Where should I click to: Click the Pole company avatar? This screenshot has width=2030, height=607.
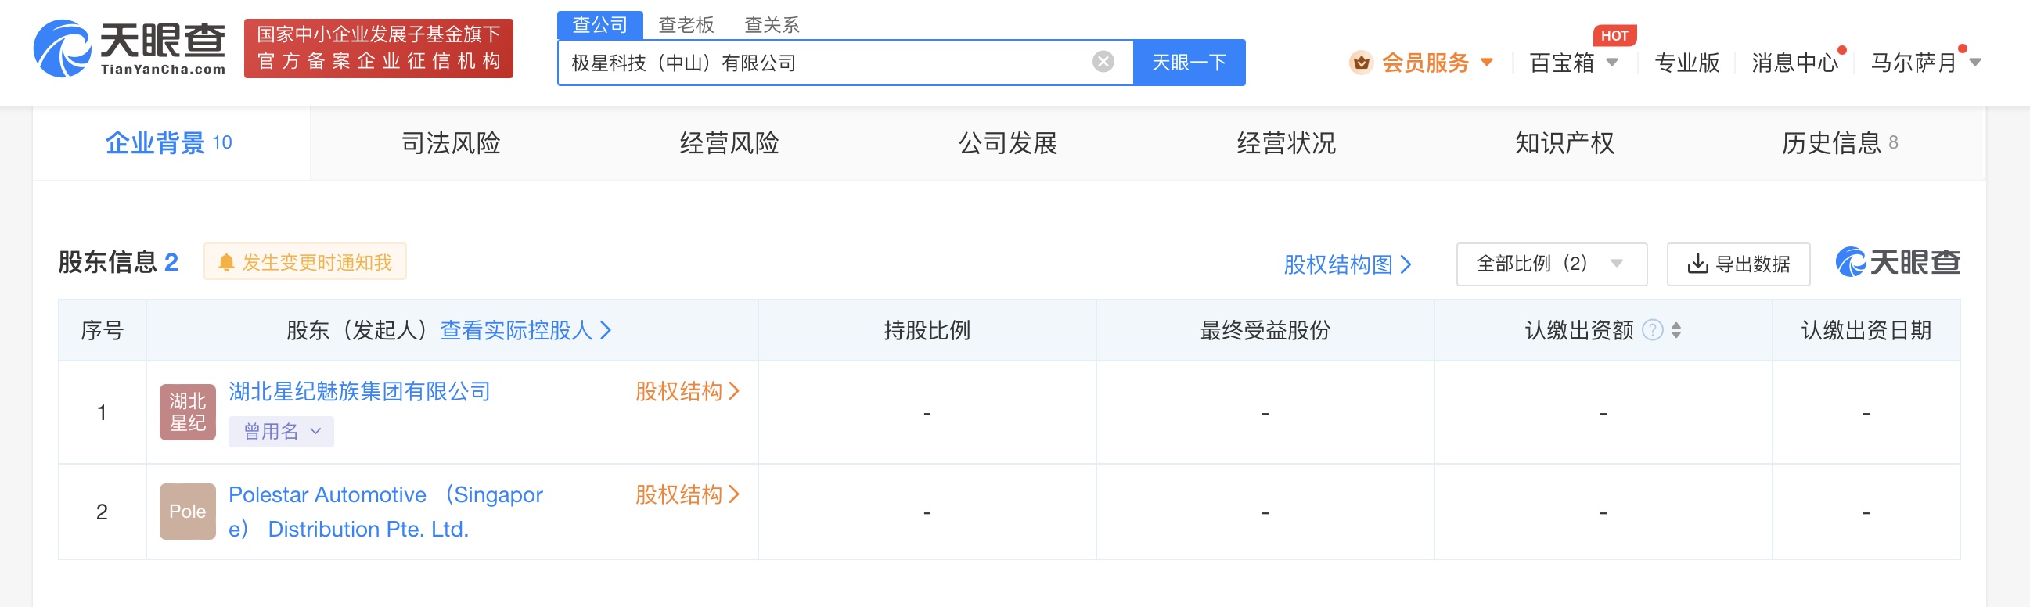[188, 511]
